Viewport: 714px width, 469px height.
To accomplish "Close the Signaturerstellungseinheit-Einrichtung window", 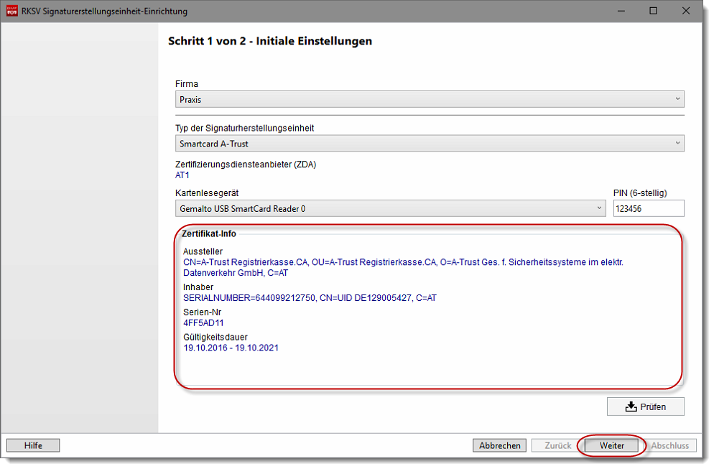I will pos(686,11).
